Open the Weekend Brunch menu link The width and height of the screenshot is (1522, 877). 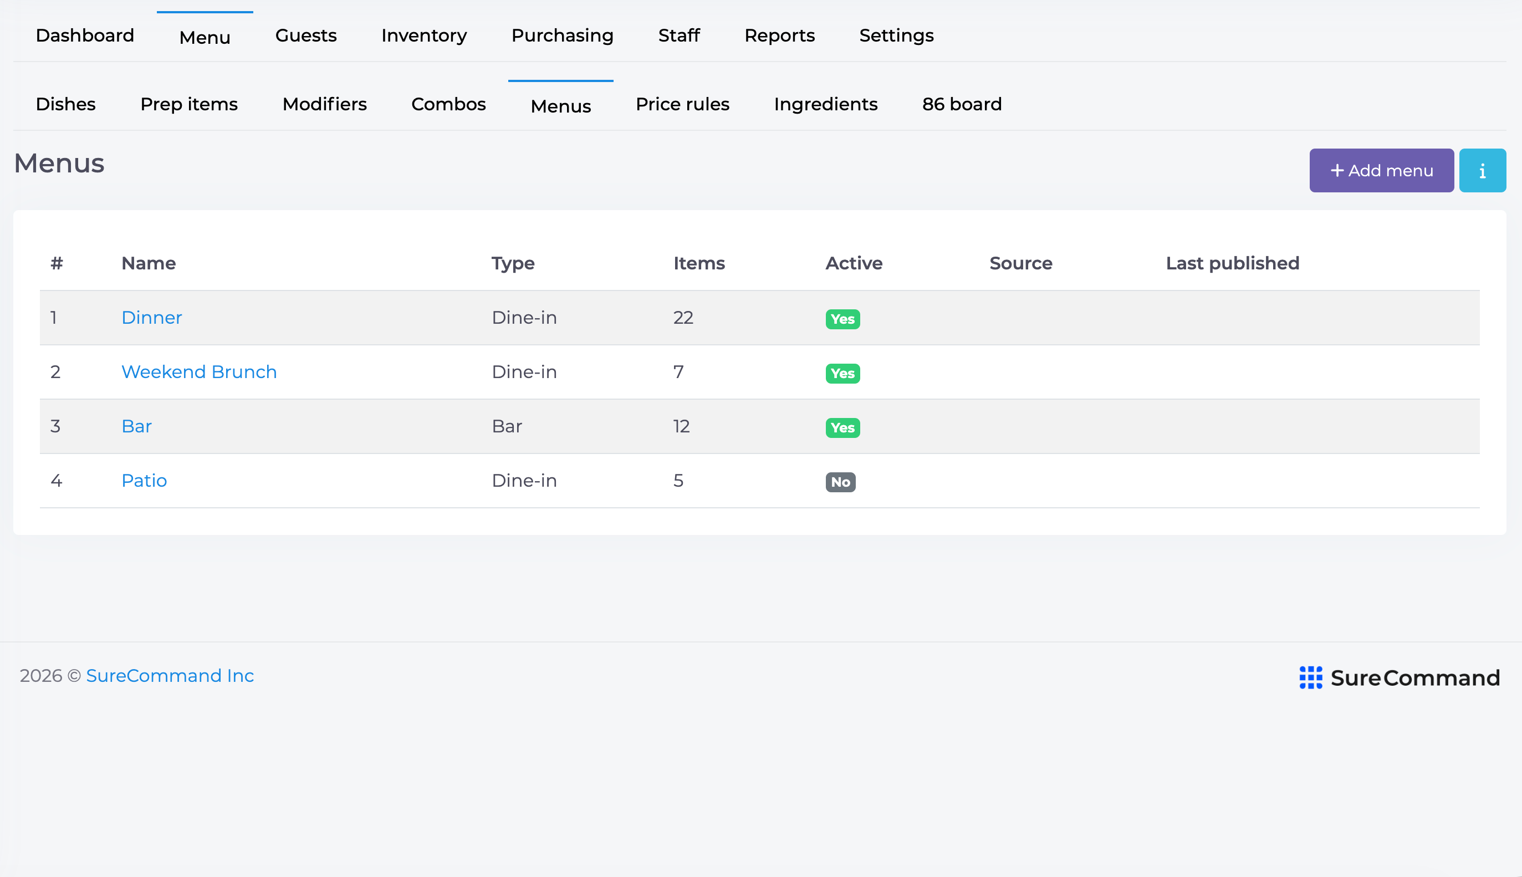[x=200, y=371]
